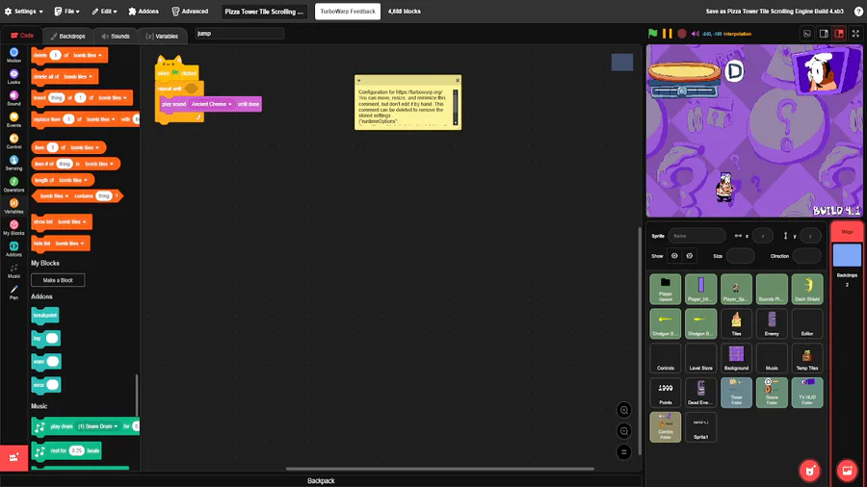Reset workspace zoom to default

(623, 452)
